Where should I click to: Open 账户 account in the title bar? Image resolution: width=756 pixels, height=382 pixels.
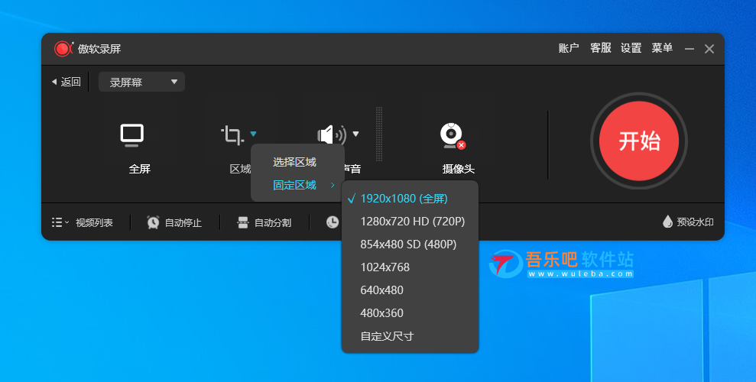click(x=569, y=48)
